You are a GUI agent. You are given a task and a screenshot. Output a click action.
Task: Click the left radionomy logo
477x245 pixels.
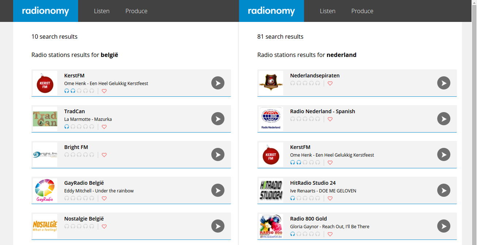click(46, 11)
